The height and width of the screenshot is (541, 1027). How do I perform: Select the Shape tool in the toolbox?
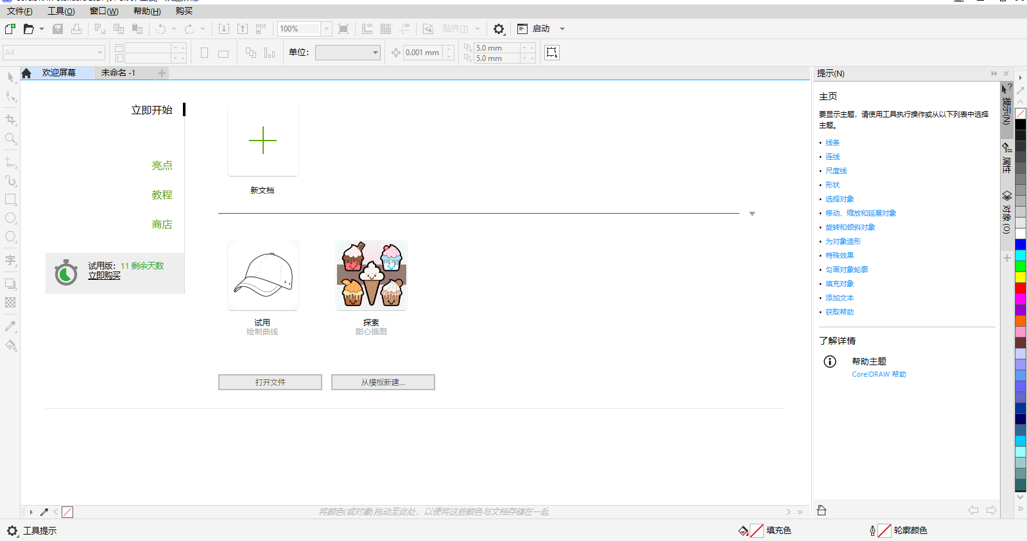(11, 97)
